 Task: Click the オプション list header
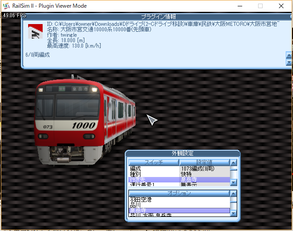tap(179, 193)
